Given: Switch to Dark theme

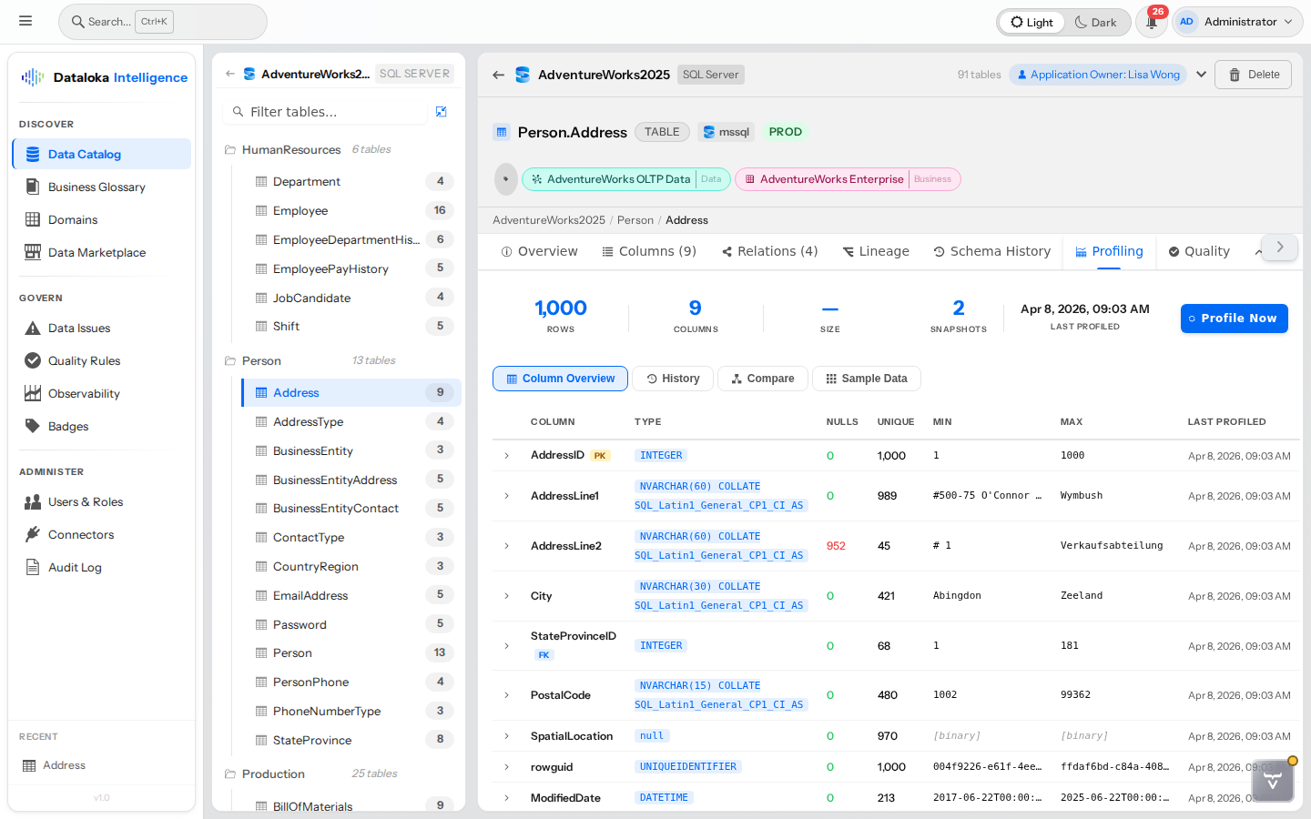Looking at the screenshot, I should pos(1095,23).
